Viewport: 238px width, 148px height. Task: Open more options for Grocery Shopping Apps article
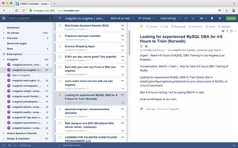tap(122, 46)
